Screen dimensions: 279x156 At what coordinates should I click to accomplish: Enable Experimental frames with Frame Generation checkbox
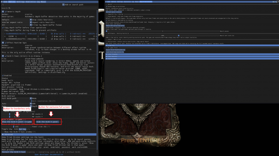107,16
